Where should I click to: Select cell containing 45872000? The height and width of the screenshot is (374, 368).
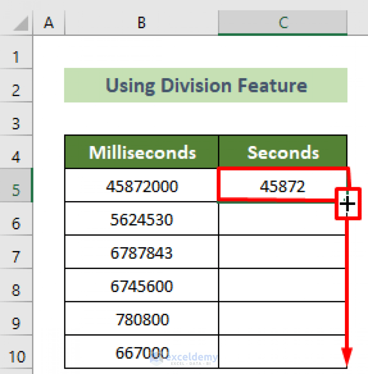(x=142, y=185)
